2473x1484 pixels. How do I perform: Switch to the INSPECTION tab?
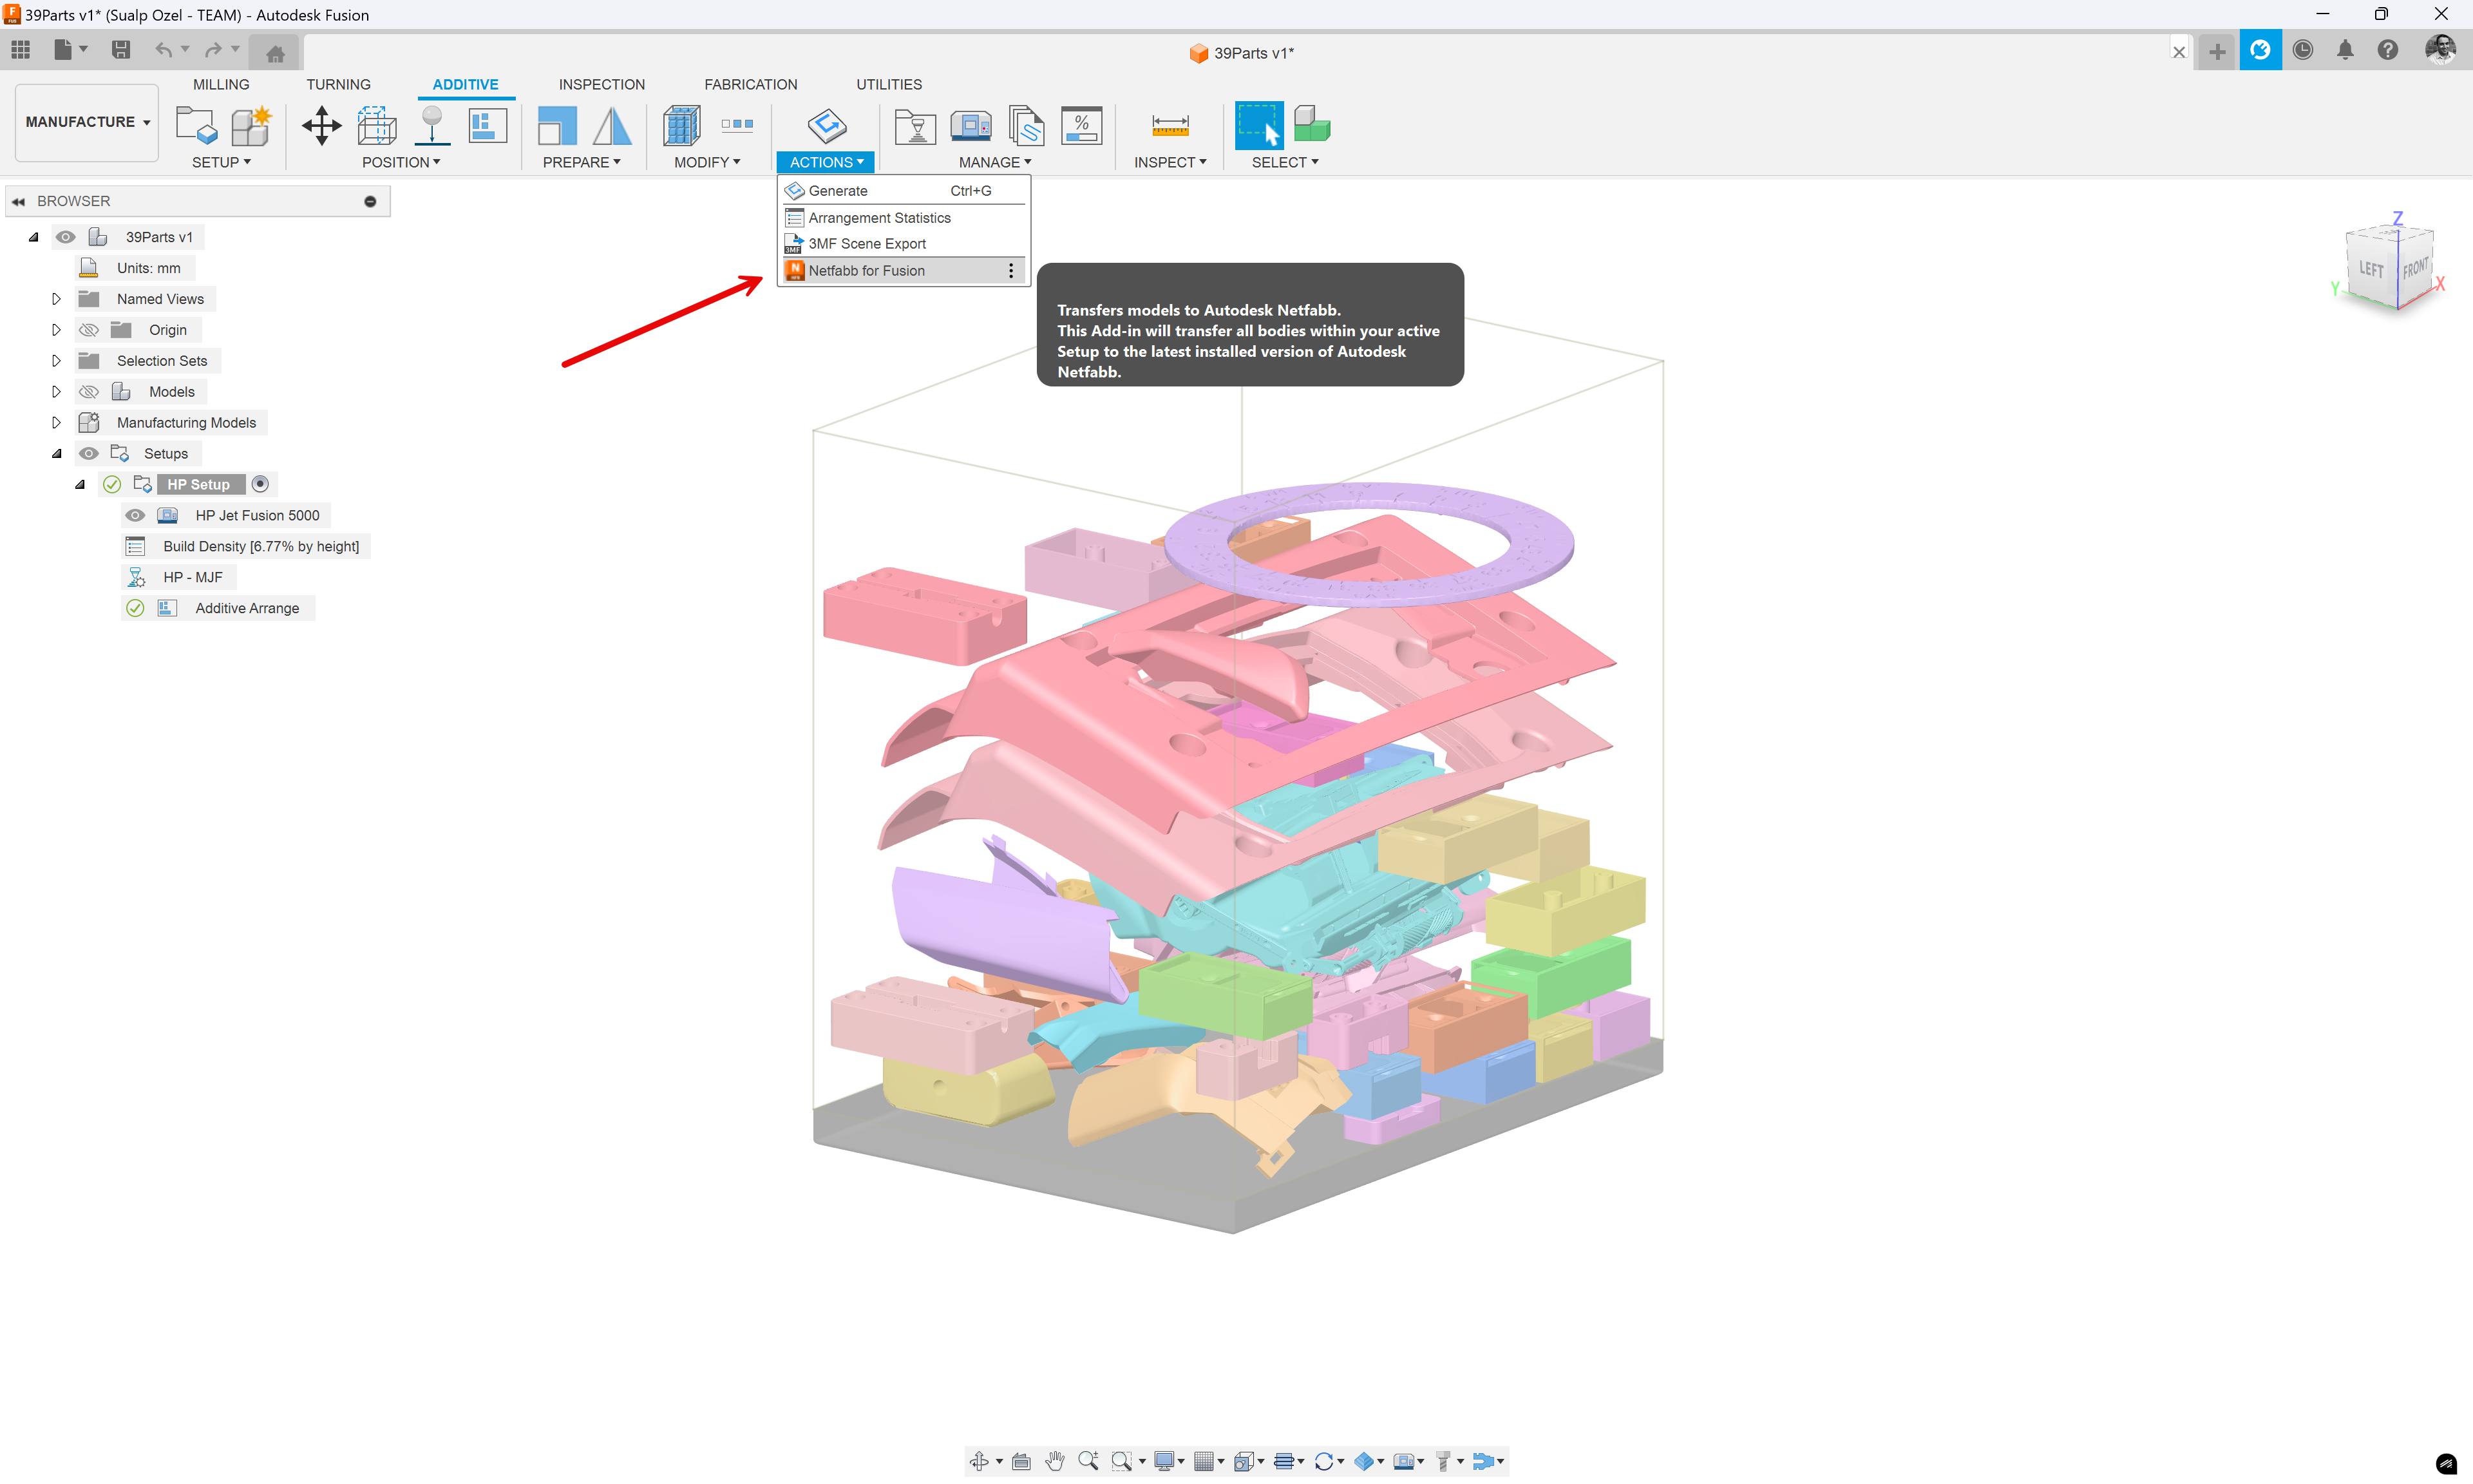point(601,84)
